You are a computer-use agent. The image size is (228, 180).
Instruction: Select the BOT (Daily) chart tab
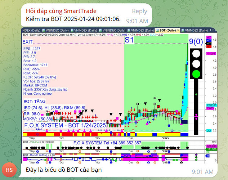point(167,30)
